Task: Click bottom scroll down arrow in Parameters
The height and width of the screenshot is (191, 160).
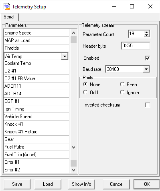Action: tap(73, 170)
